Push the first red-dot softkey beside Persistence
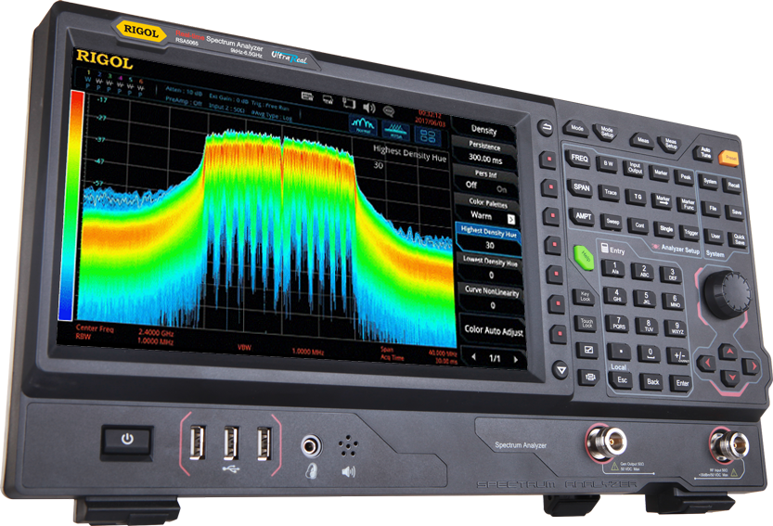Screen dimensions: 773x526 (548, 160)
